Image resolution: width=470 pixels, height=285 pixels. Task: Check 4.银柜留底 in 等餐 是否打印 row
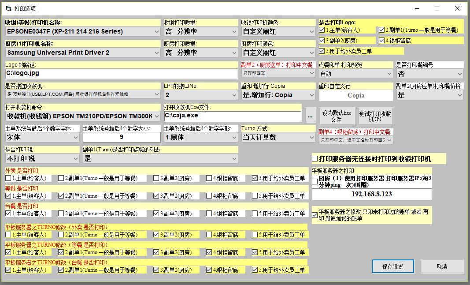[x=209, y=196]
